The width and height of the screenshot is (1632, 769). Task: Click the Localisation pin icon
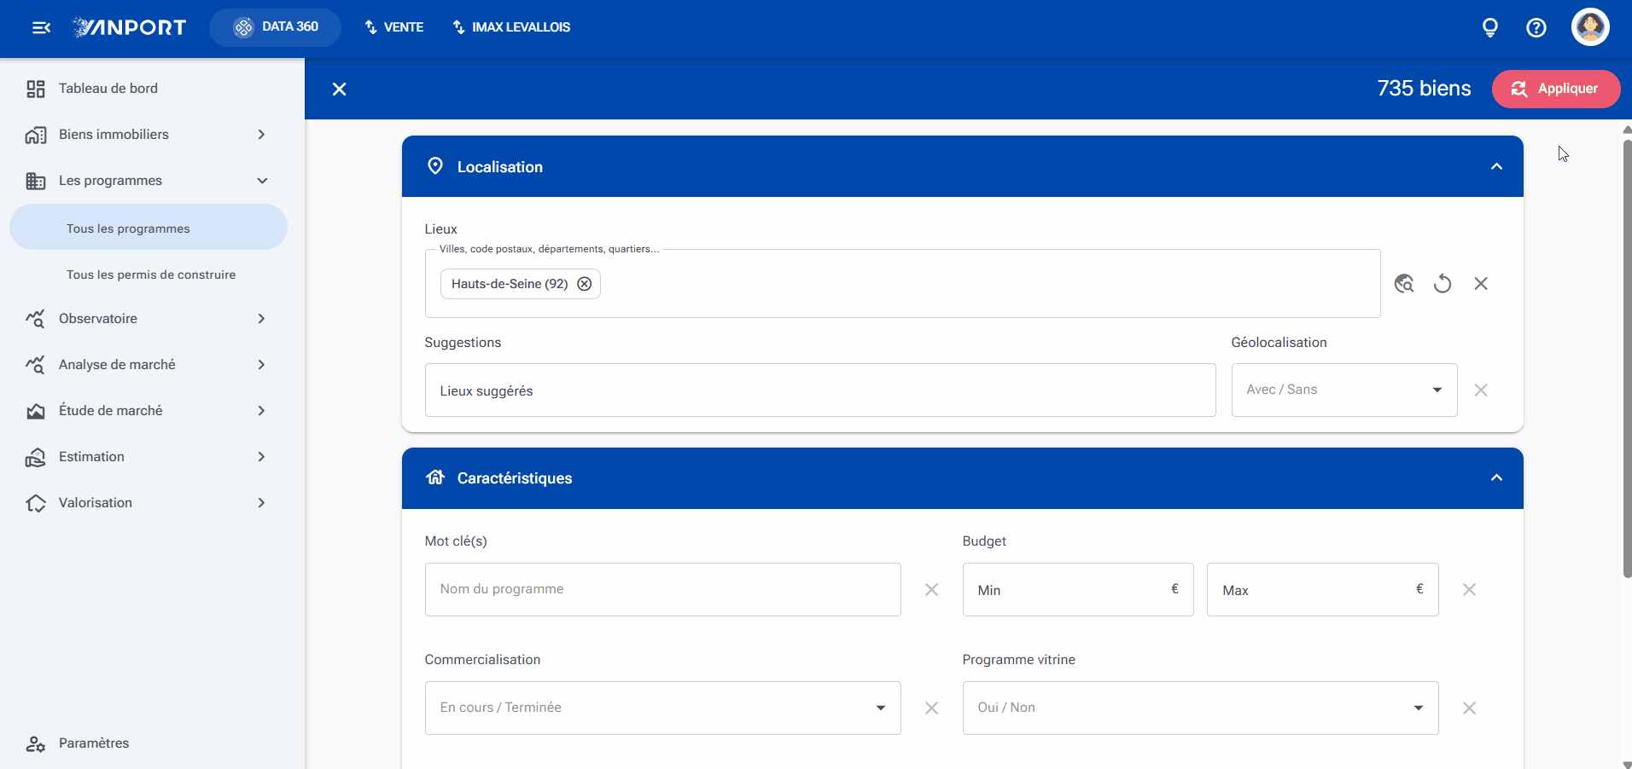(x=435, y=166)
